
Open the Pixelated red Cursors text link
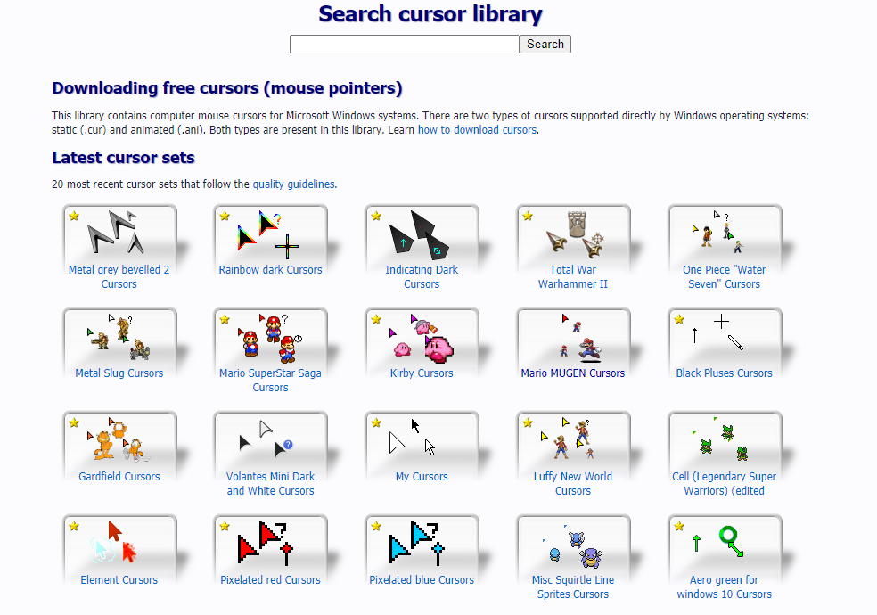pos(270,579)
